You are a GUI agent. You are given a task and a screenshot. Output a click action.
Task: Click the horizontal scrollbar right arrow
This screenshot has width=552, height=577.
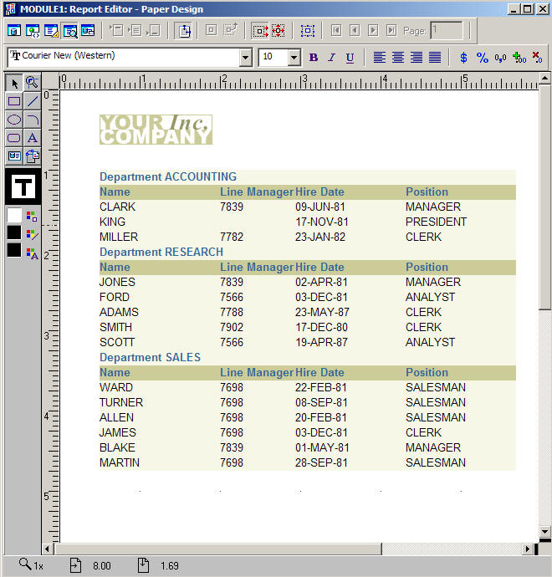[x=528, y=549]
